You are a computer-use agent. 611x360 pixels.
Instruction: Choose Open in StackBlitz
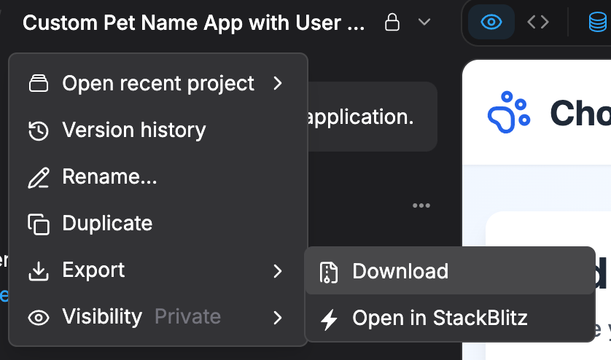(x=440, y=318)
